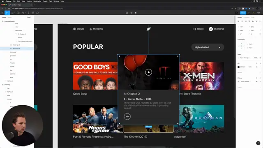This screenshot has height=148, width=263.
Task: Open the Top vertical constraint dropdown
Action: (x=251, y=48)
